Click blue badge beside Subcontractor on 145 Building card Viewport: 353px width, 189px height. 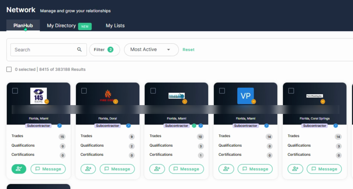click(x=60, y=126)
